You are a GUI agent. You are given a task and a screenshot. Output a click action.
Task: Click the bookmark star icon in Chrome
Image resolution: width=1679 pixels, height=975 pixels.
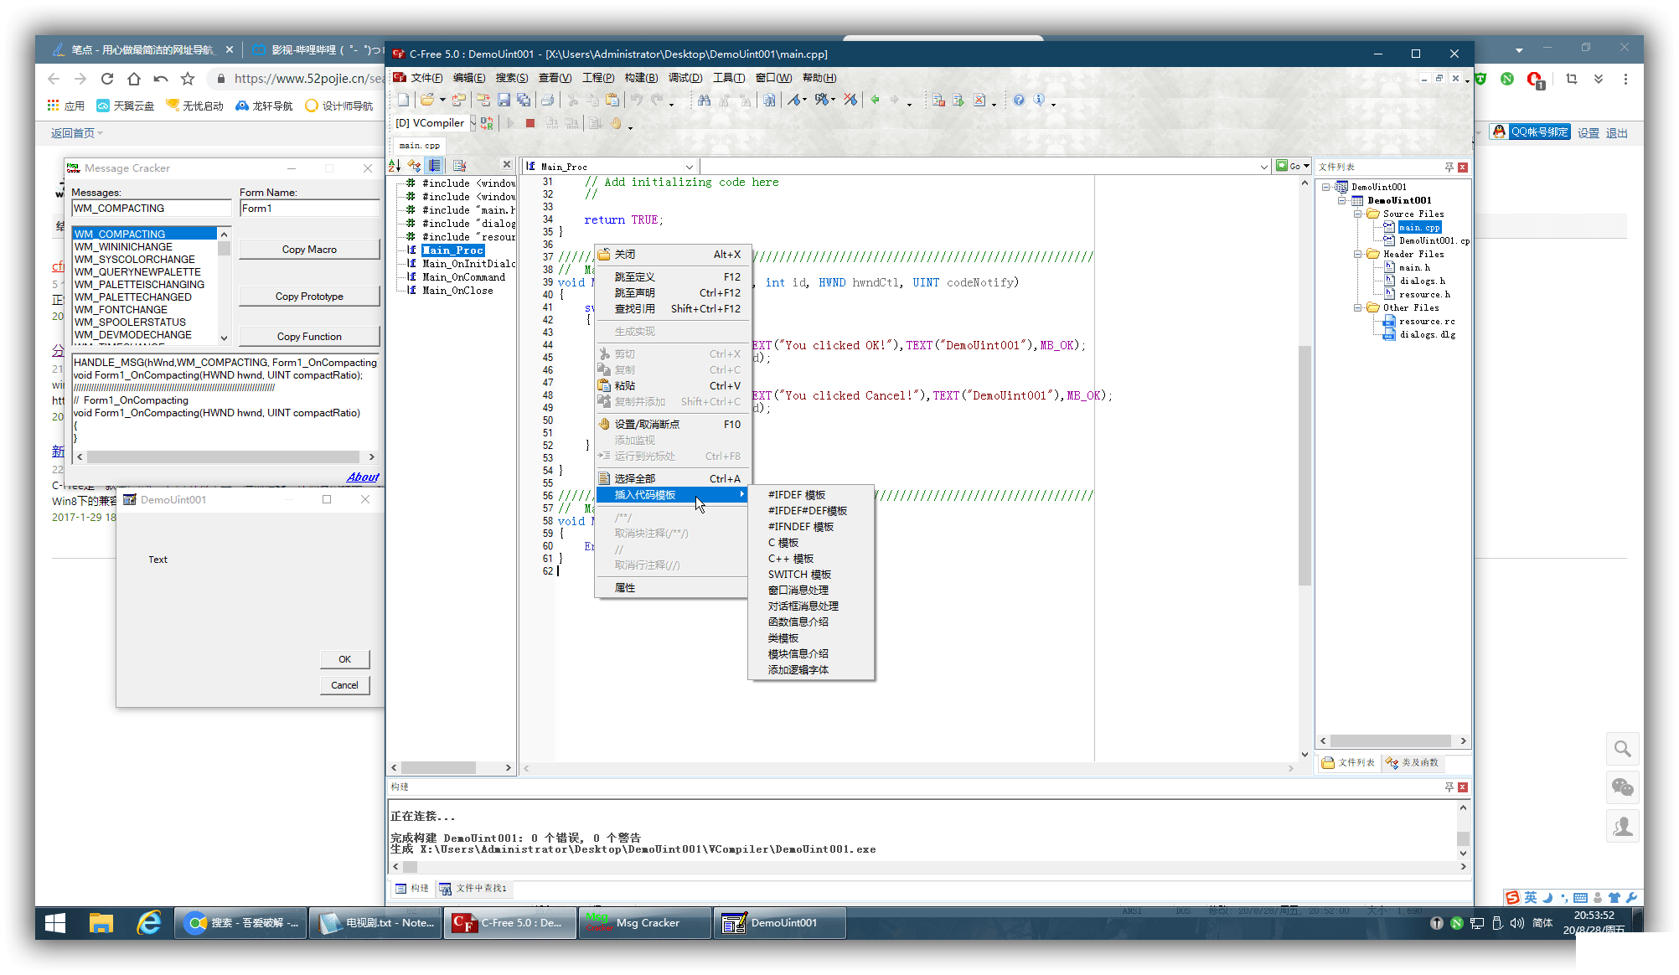188,79
